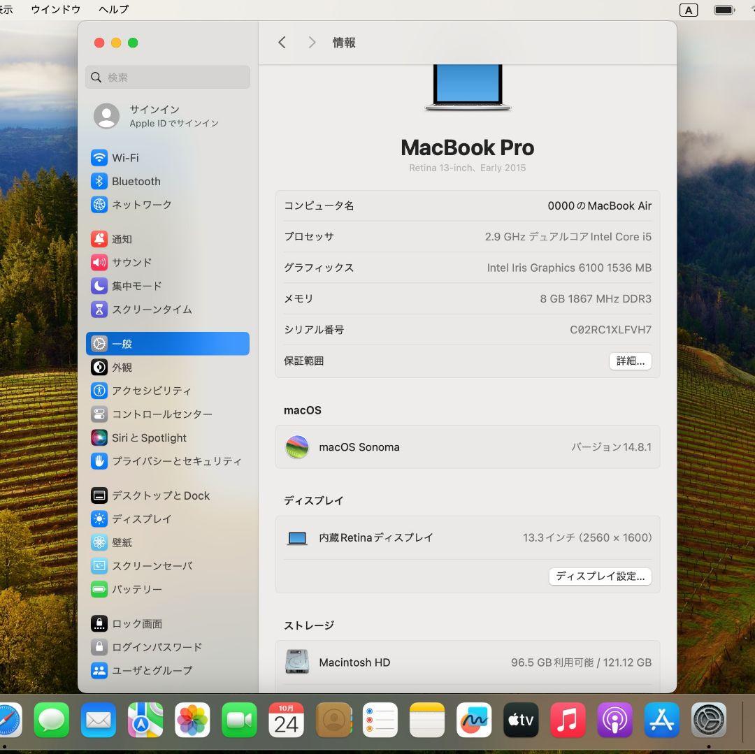Click the macOS Sonoma row
Image resolution: width=755 pixels, height=754 pixels.
click(468, 447)
